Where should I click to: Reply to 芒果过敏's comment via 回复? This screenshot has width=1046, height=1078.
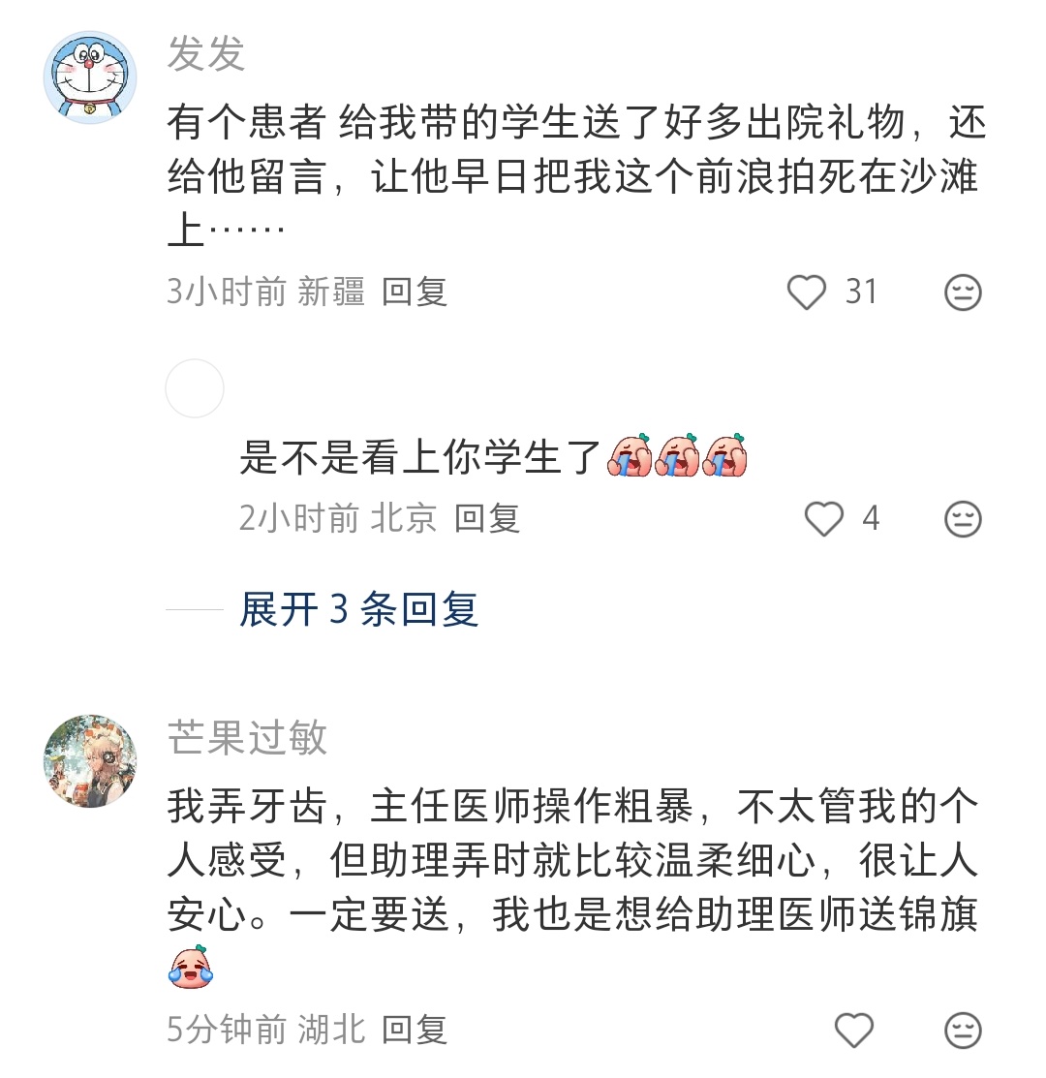pos(415,1030)
